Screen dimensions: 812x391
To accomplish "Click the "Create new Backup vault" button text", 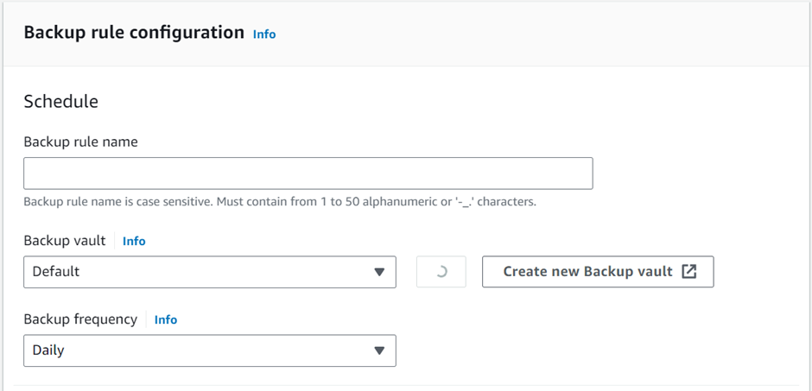I will (587, 272).
